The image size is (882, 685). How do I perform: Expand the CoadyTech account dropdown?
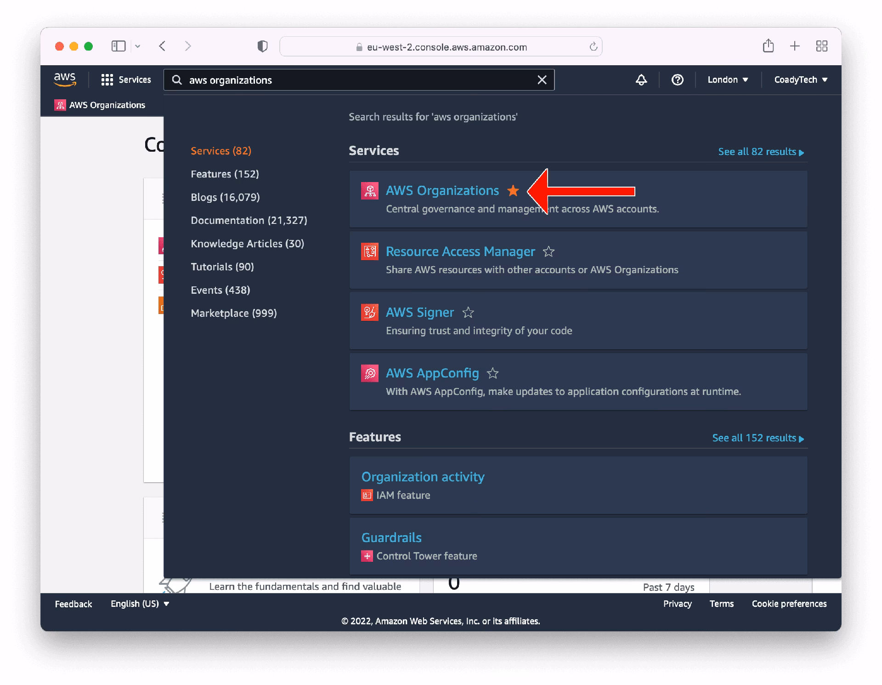click(801, 80)
